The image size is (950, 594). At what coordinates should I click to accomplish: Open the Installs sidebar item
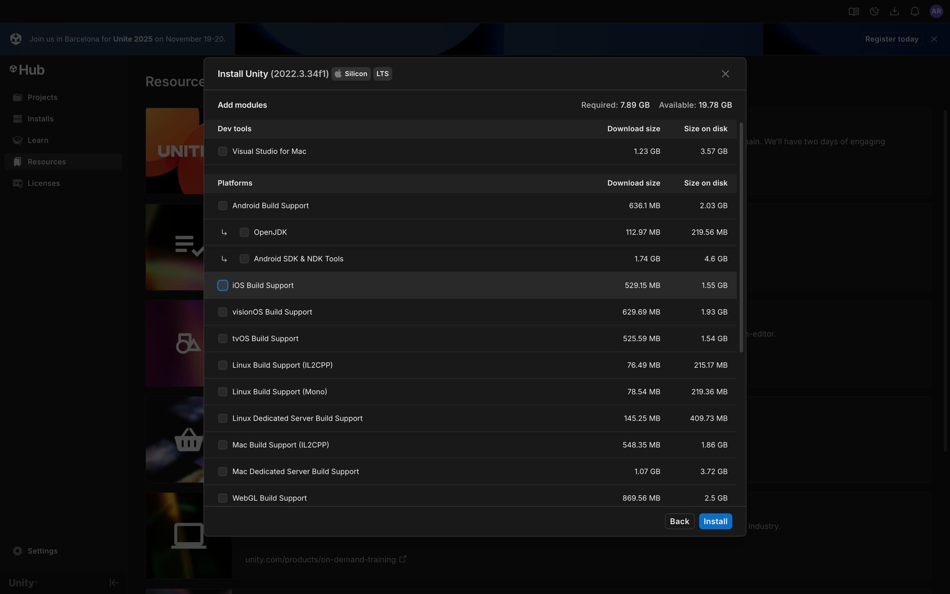pos(41,119)
